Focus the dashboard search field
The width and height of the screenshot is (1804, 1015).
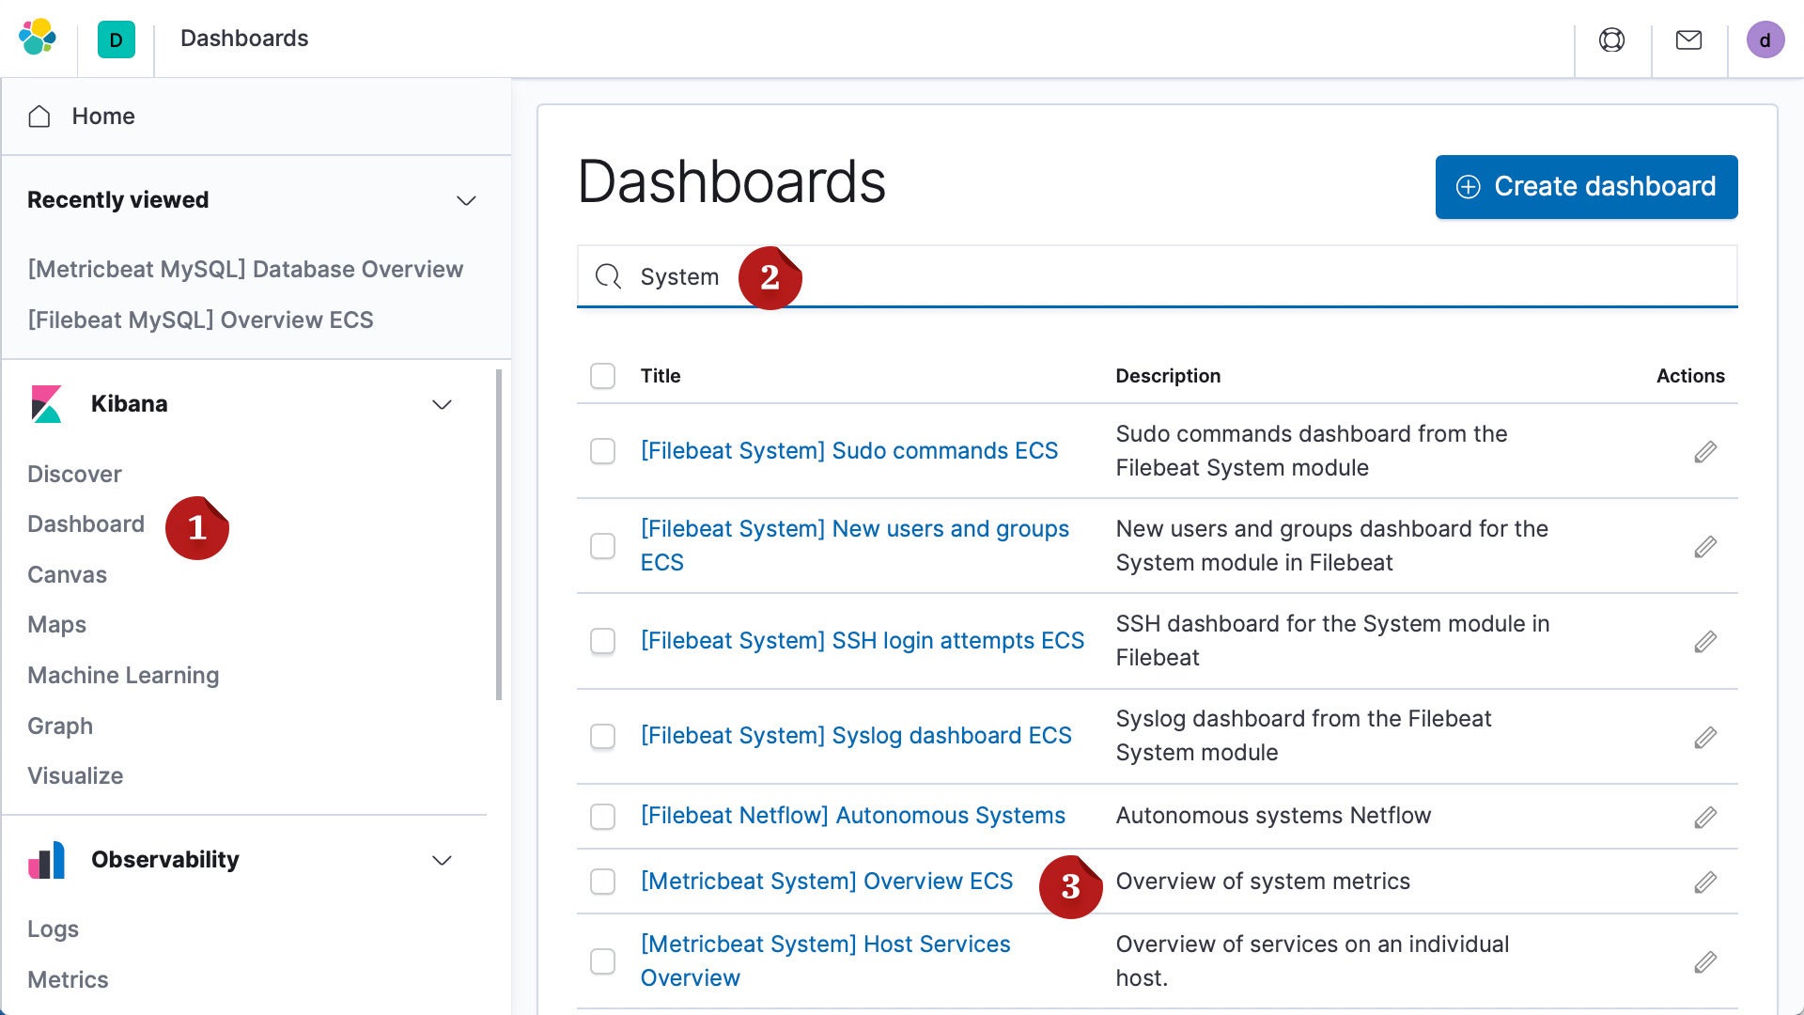click(x=1157, y=276)
